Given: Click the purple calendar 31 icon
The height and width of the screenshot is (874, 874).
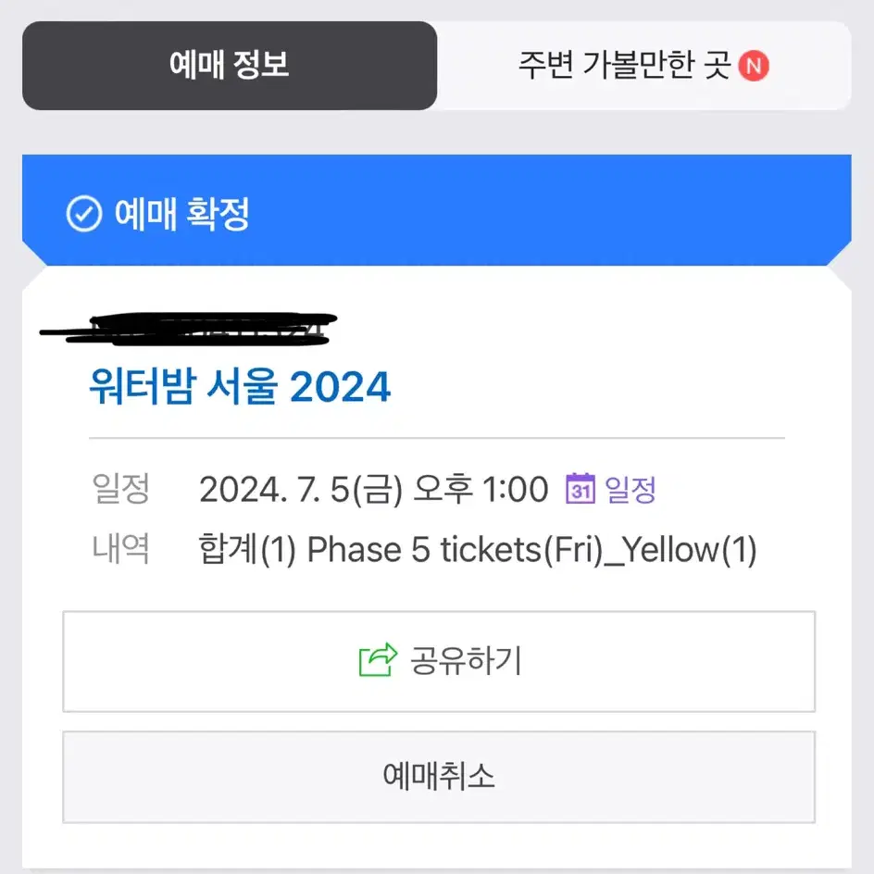Looking at the screenshot, I should (581, 489).
